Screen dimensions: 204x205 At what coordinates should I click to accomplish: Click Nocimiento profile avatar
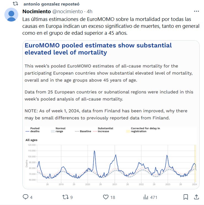[11, 15]
